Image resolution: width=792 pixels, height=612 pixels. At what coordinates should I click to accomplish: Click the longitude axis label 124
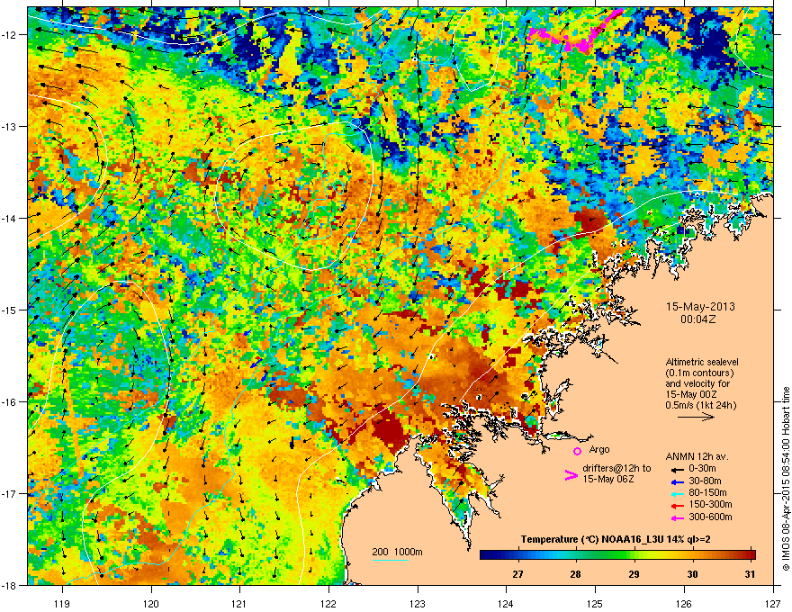click(x=506, y=603)
